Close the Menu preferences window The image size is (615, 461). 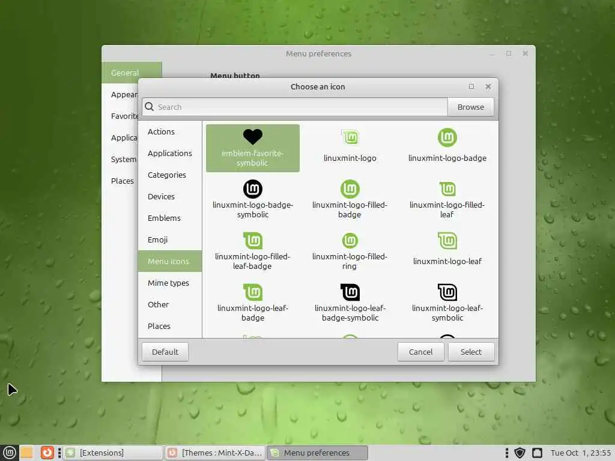(x=525, y=53)
